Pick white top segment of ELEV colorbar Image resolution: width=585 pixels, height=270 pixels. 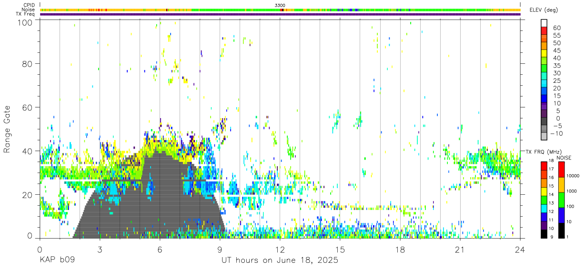[x=544, y=23]
